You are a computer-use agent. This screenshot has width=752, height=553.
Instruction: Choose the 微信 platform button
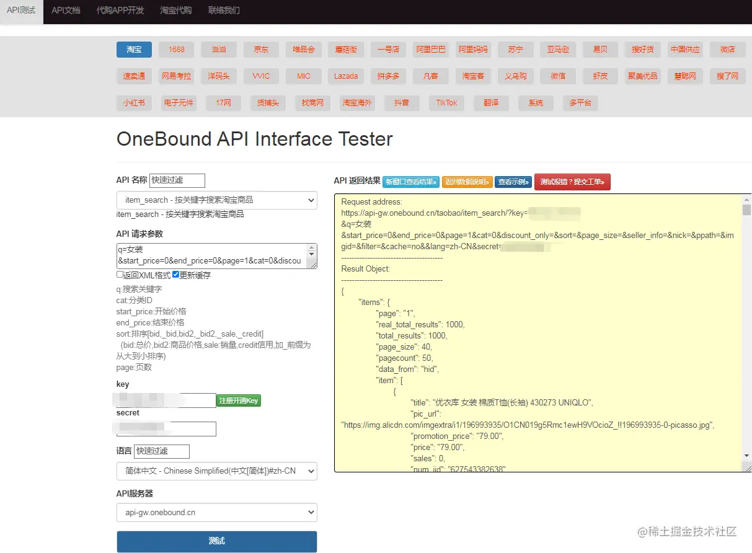click(558, 76)
